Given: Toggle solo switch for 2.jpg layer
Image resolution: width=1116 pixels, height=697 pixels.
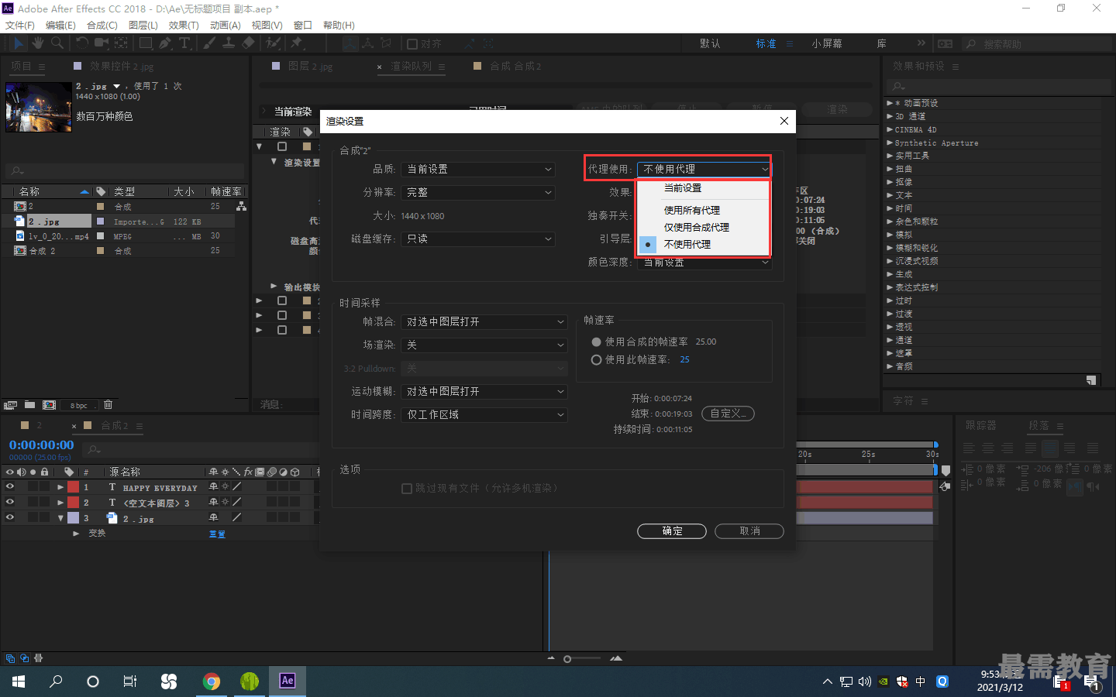Looking at the screenshot, I should click(33, 517).
